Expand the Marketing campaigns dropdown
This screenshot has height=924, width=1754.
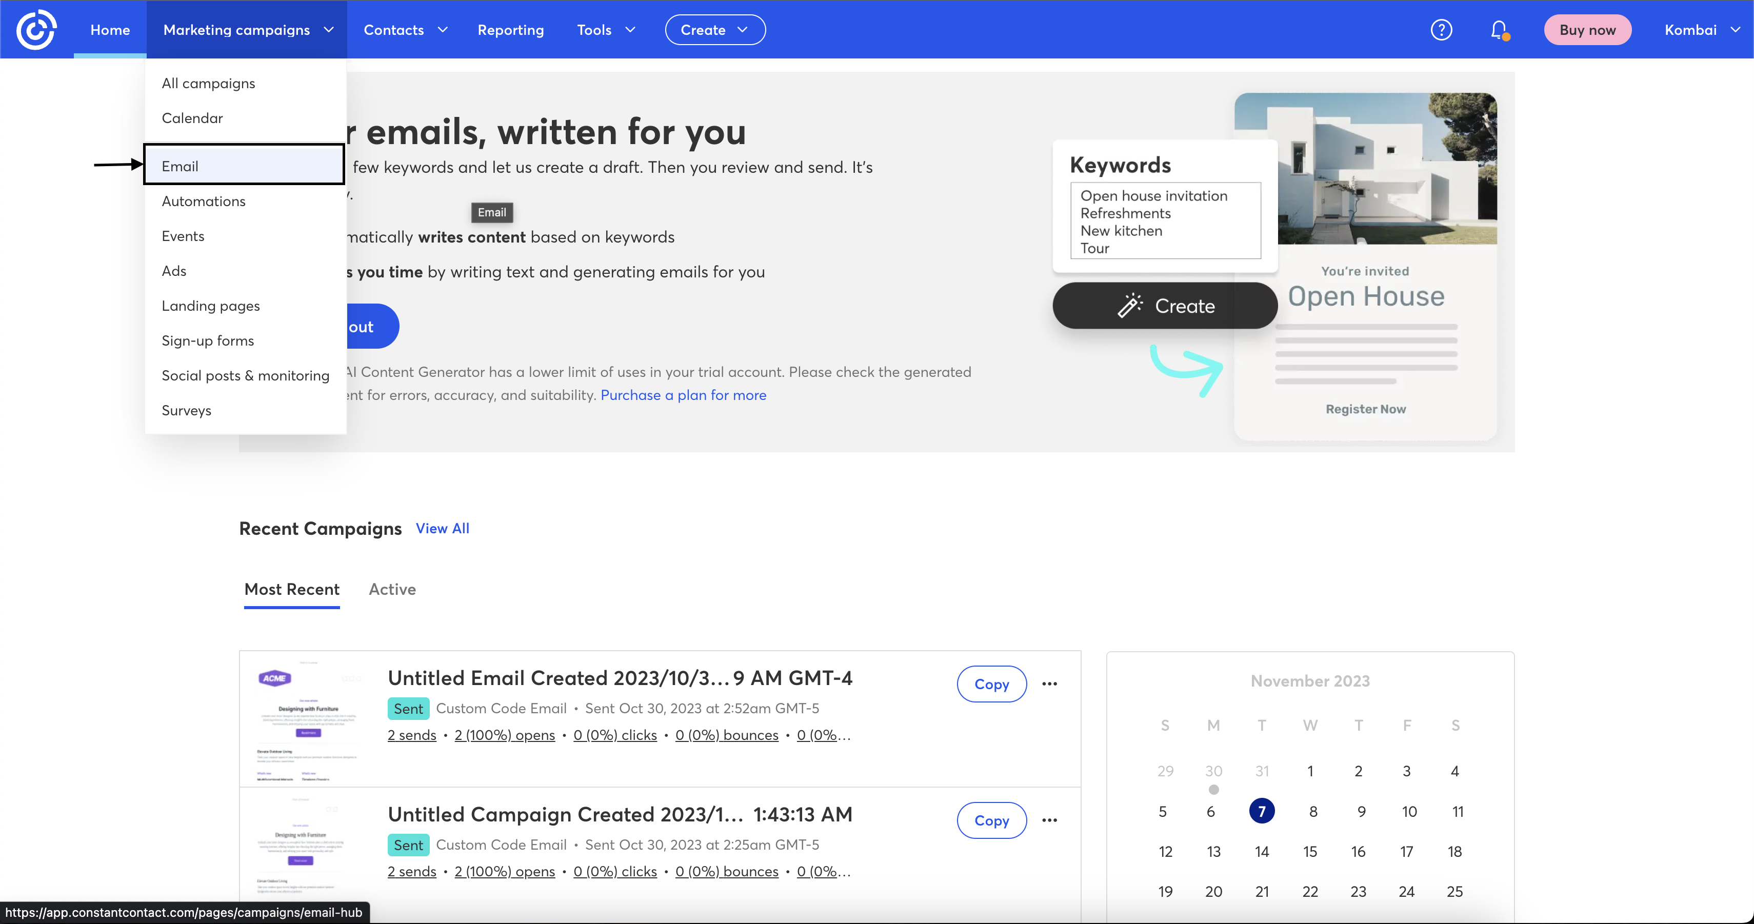point(248,30)
